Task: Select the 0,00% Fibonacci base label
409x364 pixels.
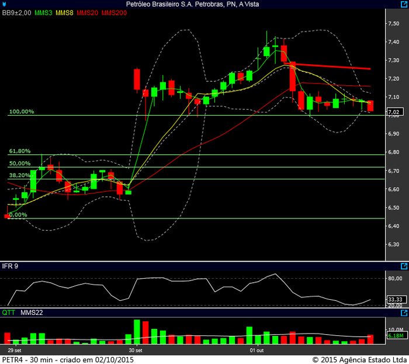Action: [x=18, y=215]
